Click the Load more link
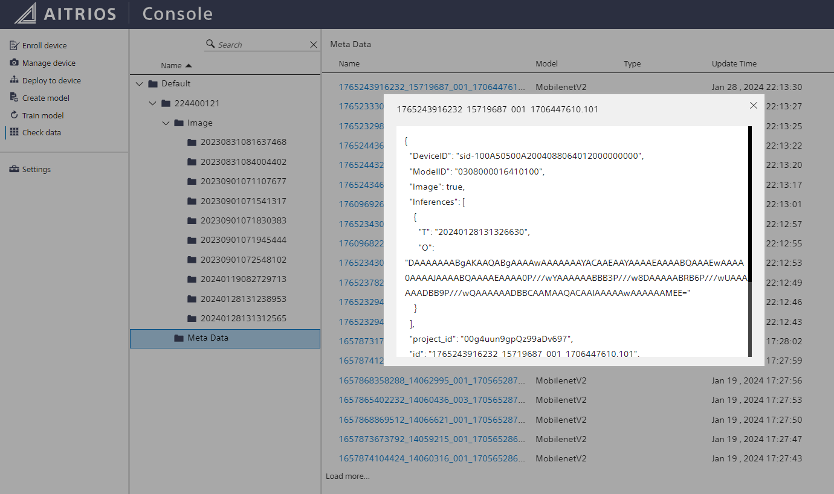The width and height of the screenshot is (834, 494). coord(347,476)
